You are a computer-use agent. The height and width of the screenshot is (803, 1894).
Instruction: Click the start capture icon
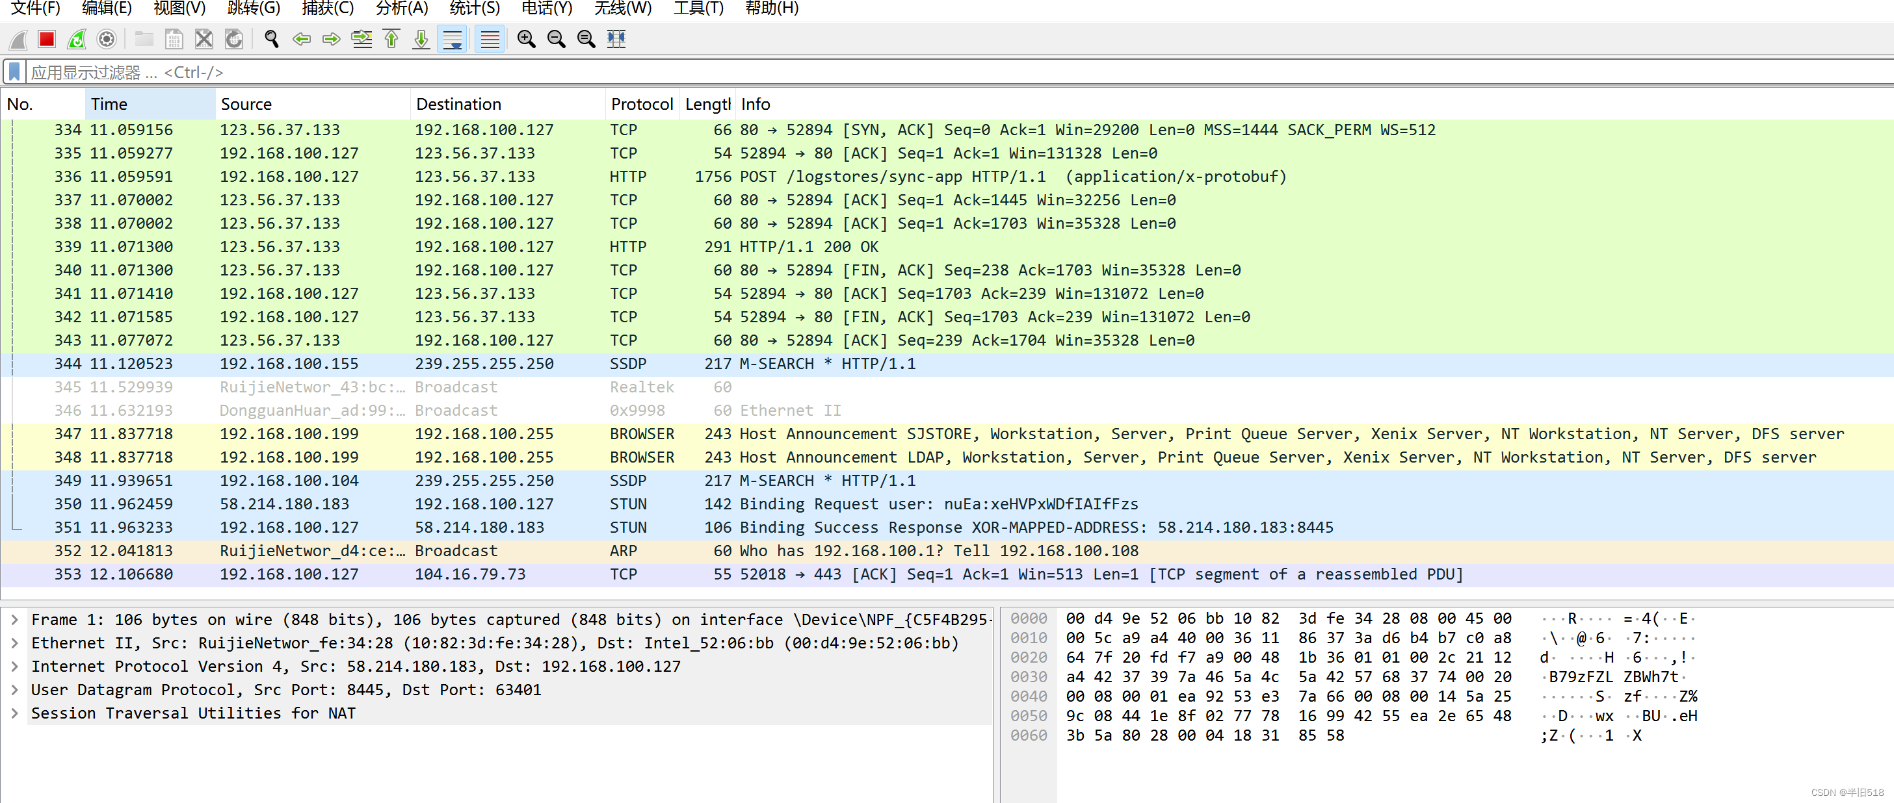pyautogui.click(x=17, y=41)
